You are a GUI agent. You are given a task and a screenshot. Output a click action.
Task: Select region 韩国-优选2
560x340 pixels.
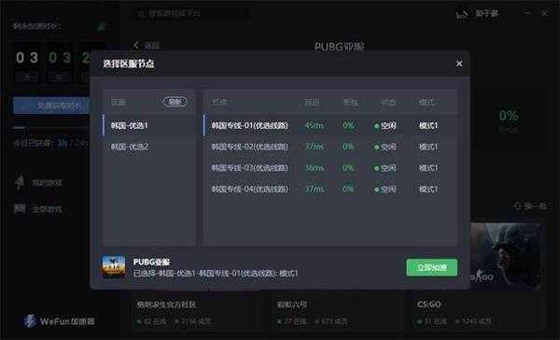tap(149, 147)
